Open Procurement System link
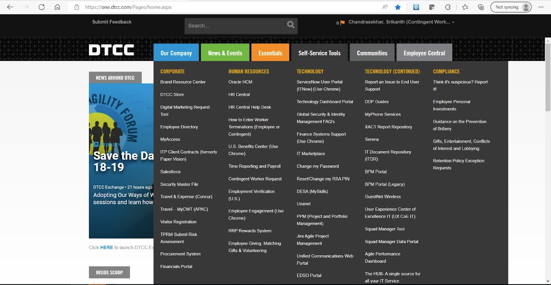The width and height of the screenshot is (551, 285). [x=180, y=254]
